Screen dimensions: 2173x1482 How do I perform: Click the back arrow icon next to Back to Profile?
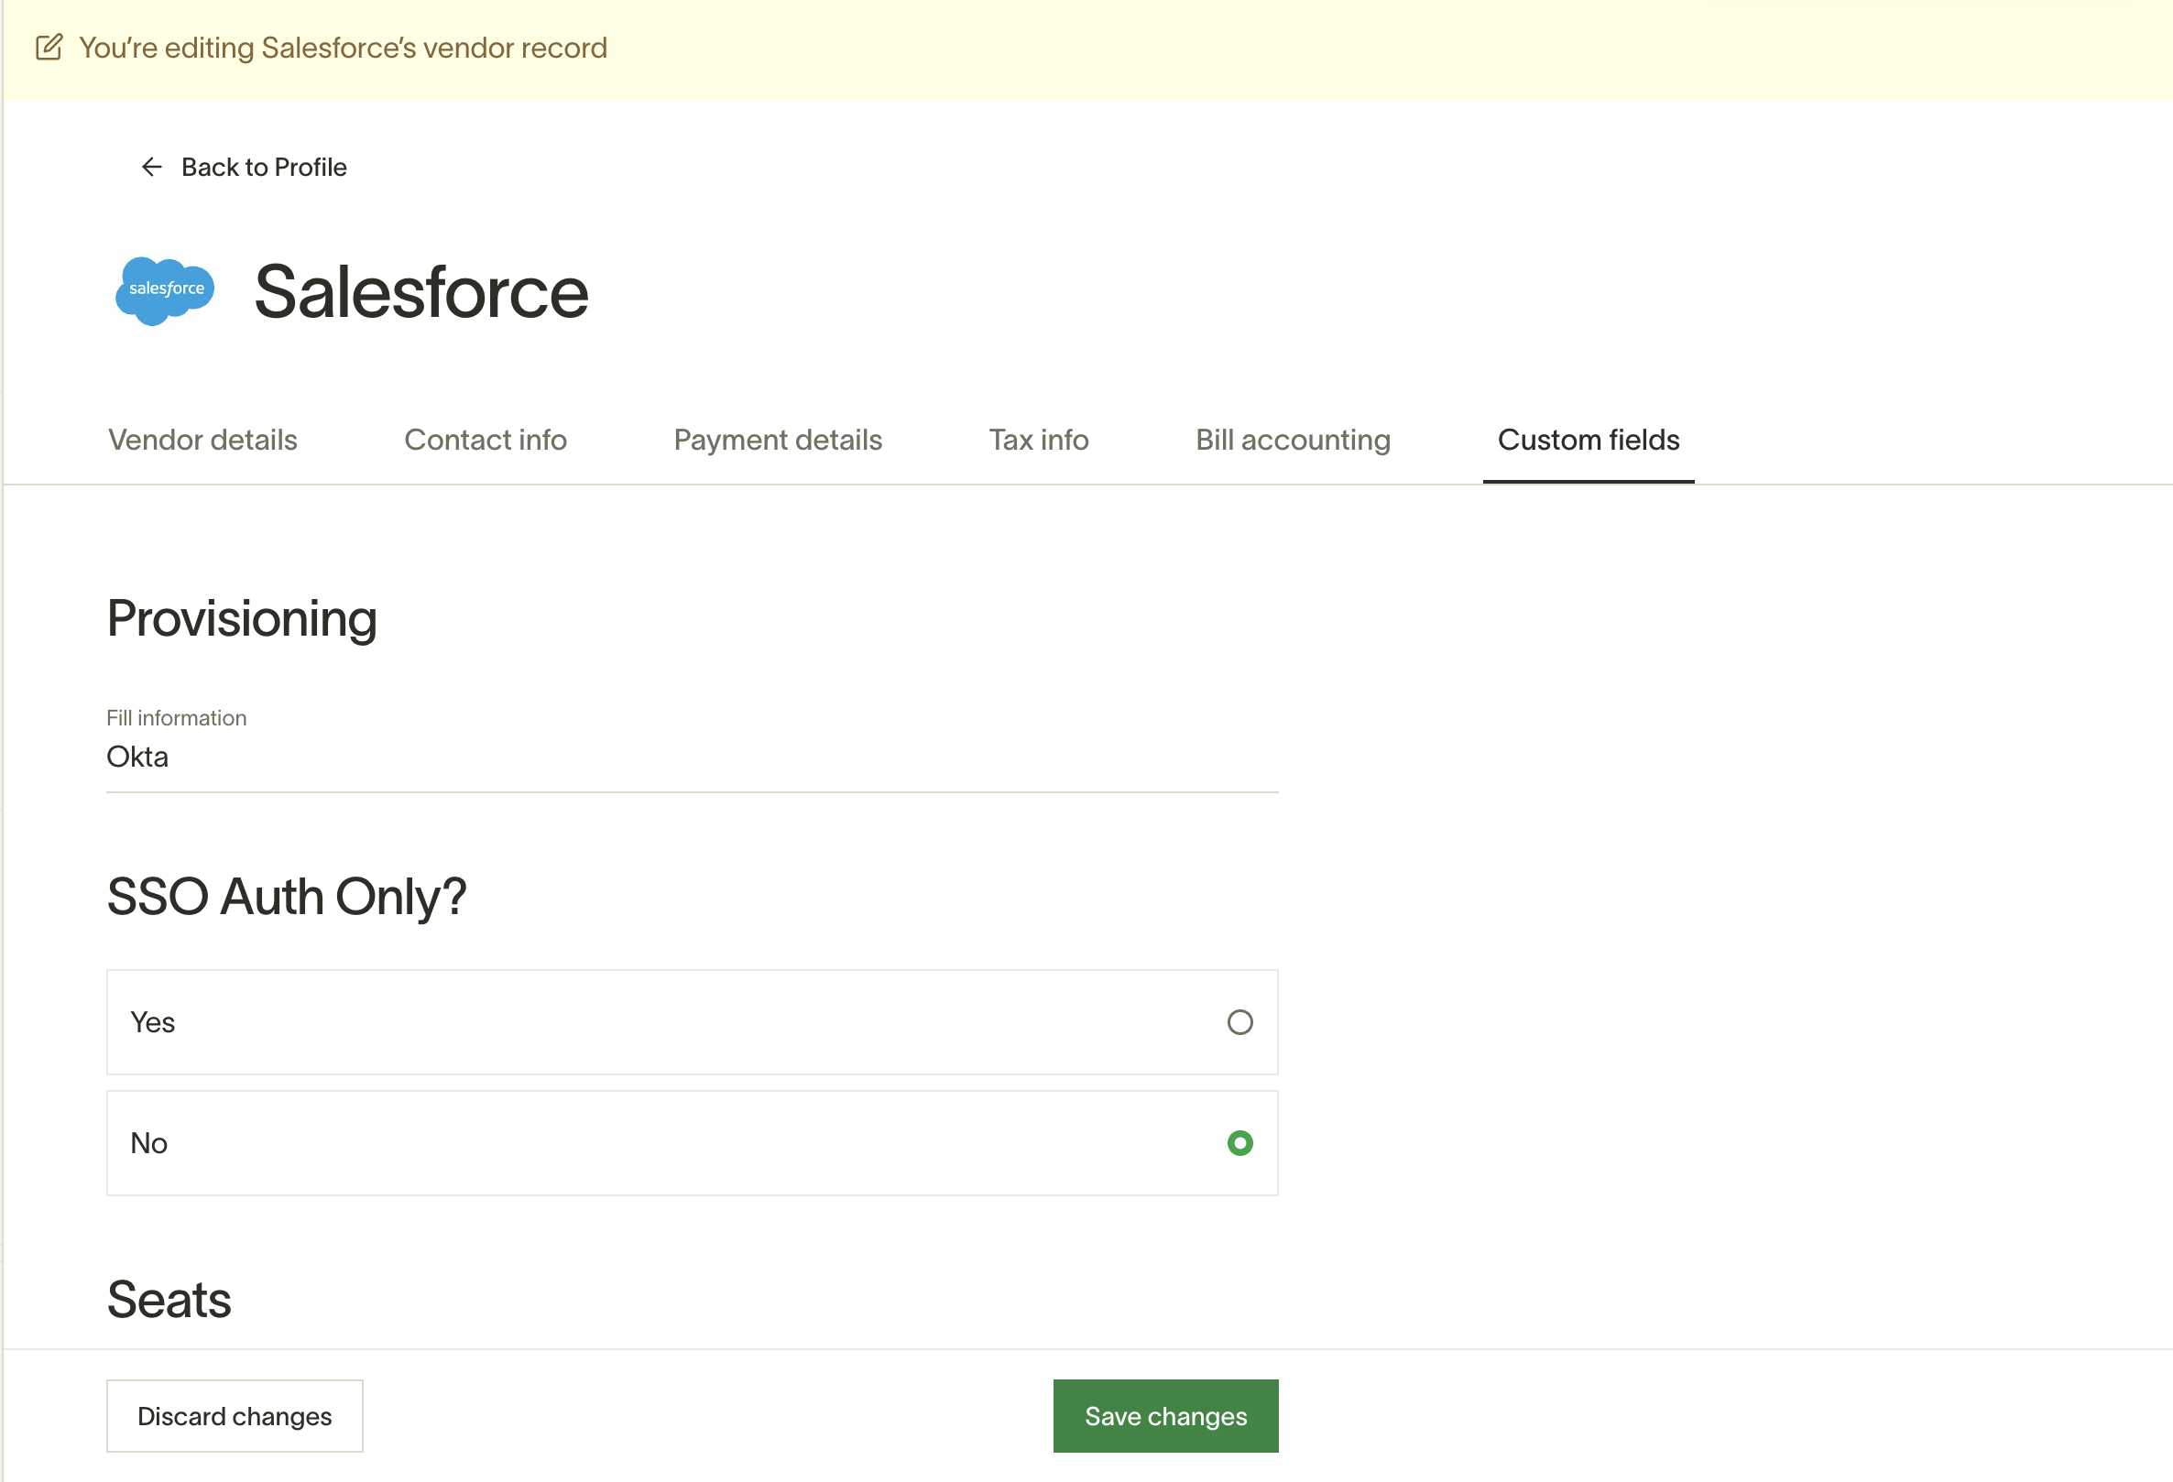[x=151, y=167]
